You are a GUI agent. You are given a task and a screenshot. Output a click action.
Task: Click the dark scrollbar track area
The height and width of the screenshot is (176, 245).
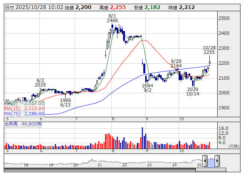[100, 170]
